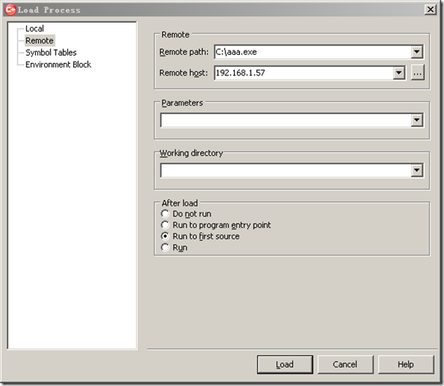Click the Remote path label
The height and width of the screenshot is (386, 444).
tap(184, 52)
